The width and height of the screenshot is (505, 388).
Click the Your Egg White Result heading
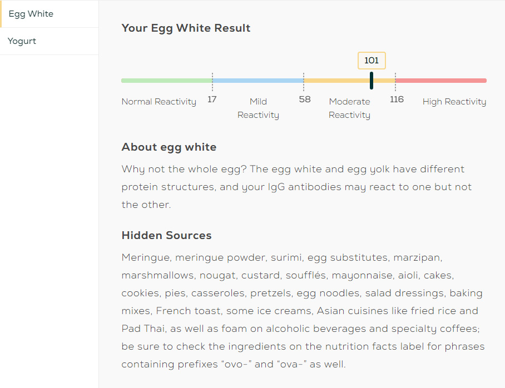[x=186, y=28]
